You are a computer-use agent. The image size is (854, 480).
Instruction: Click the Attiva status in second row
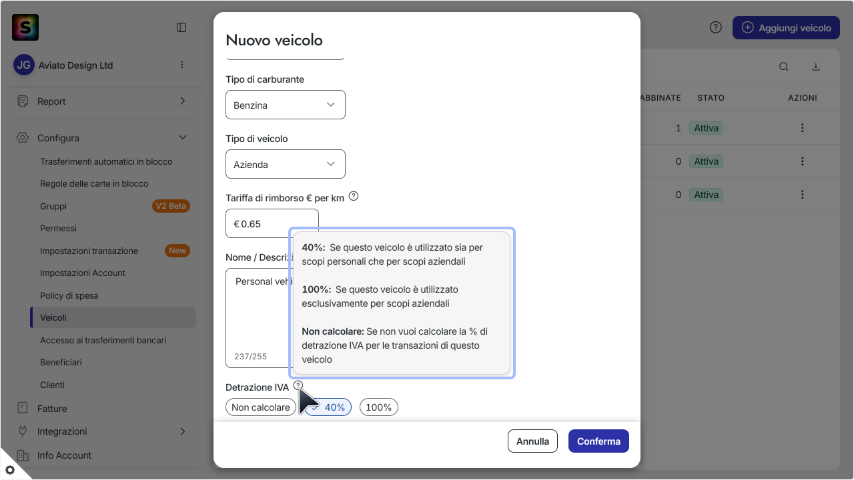[707, 161]
